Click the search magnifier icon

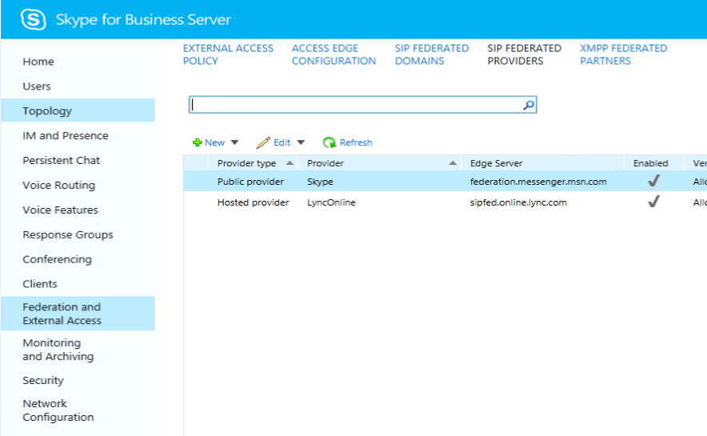pos(529,105)
